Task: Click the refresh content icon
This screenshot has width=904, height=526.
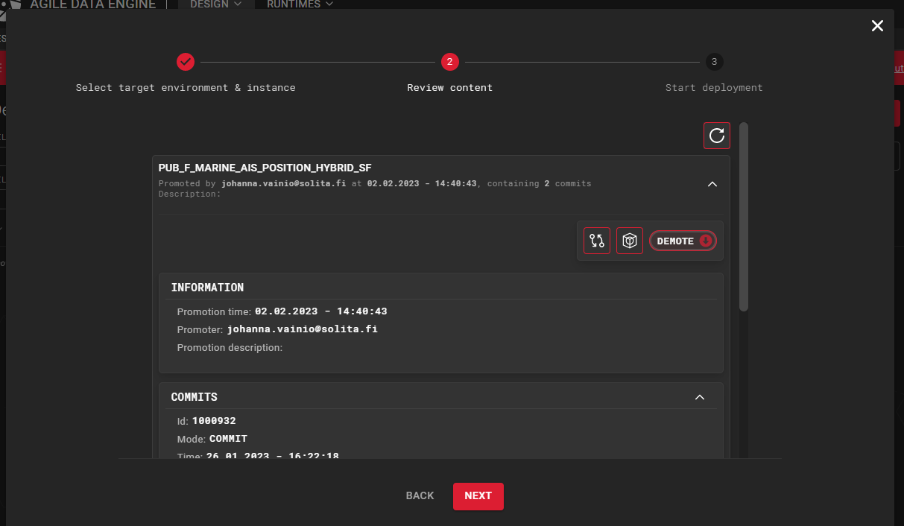Action: point(716,136)
